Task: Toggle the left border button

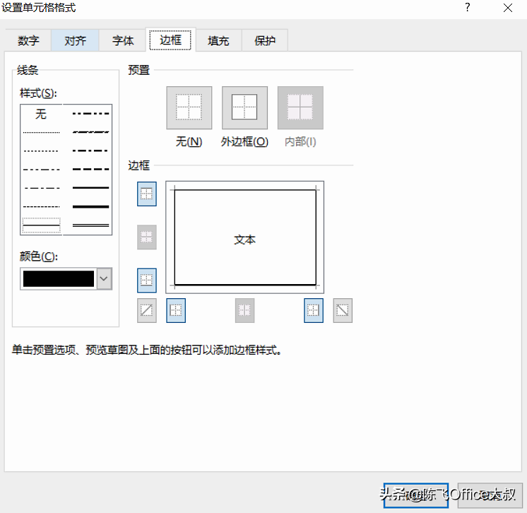Action: [x=176, y=310]
